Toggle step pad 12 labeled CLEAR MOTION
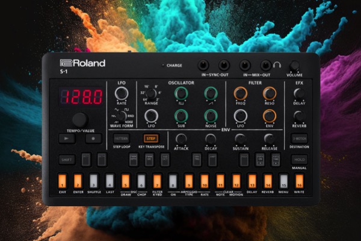Viewport: 361px width, 241px height. [236, 181]
